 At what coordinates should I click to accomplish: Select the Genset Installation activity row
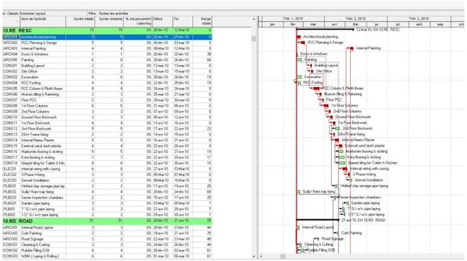pyautogui.click(x=107, y=180)
